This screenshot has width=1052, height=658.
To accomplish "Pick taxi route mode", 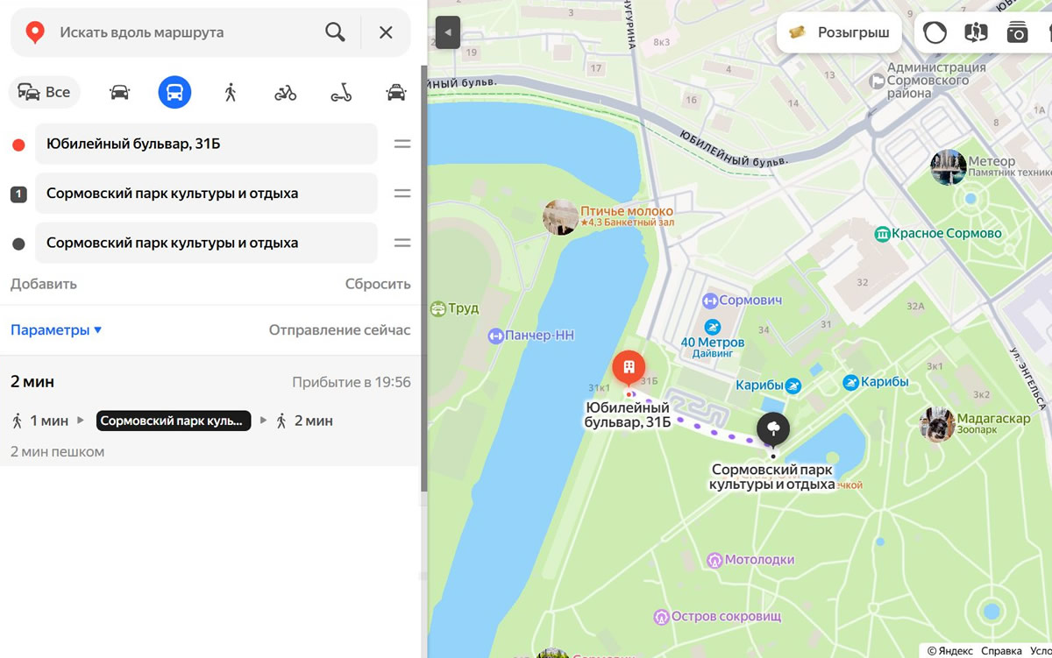I will coord(396,92).
